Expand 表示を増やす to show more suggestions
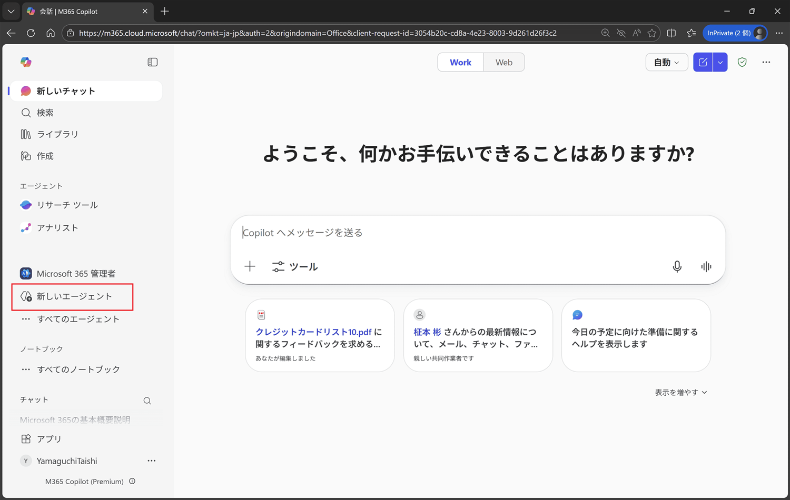 [681, 393]
